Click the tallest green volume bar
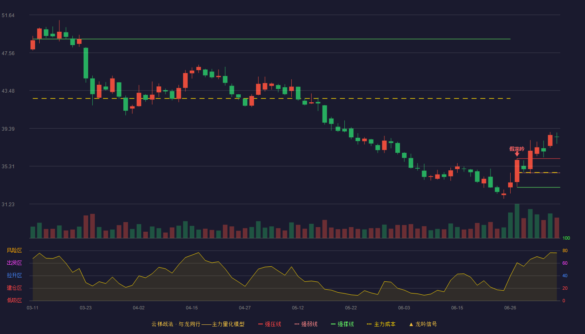This screenshot has height=334, width=585. [x=517, y=221]
